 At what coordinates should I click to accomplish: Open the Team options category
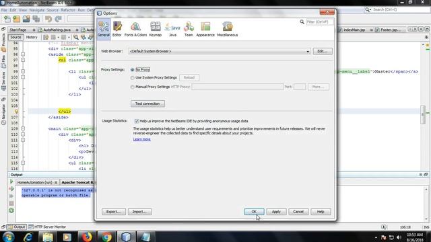click(x=189, y=29)
